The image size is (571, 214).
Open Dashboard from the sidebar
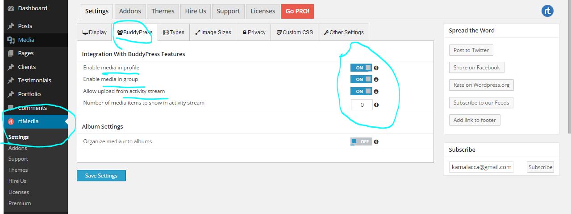coord(32,8)
